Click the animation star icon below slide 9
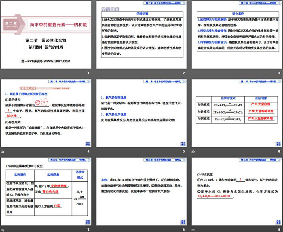Viewport: 283px width, 232px height. [193, 230]
